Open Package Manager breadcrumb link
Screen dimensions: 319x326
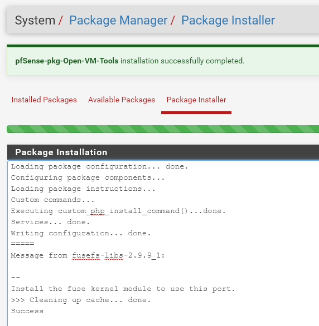coord(118,21)
